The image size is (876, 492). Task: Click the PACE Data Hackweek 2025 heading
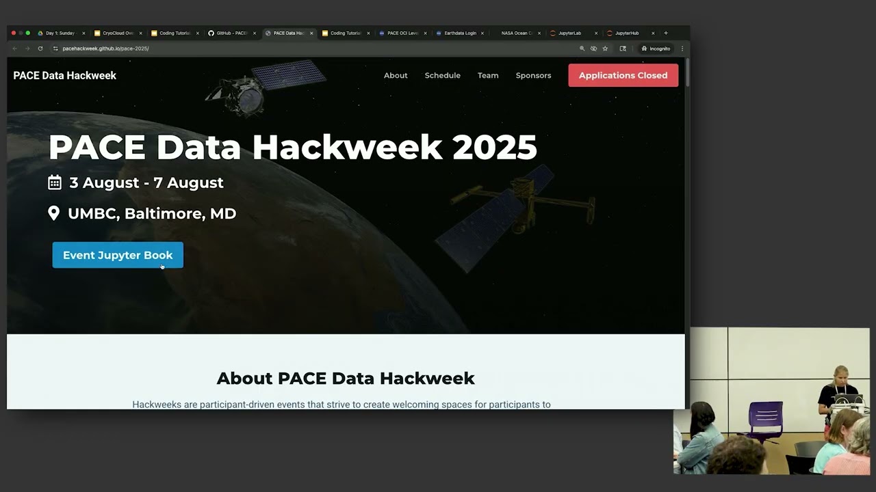tap(293, 147)
